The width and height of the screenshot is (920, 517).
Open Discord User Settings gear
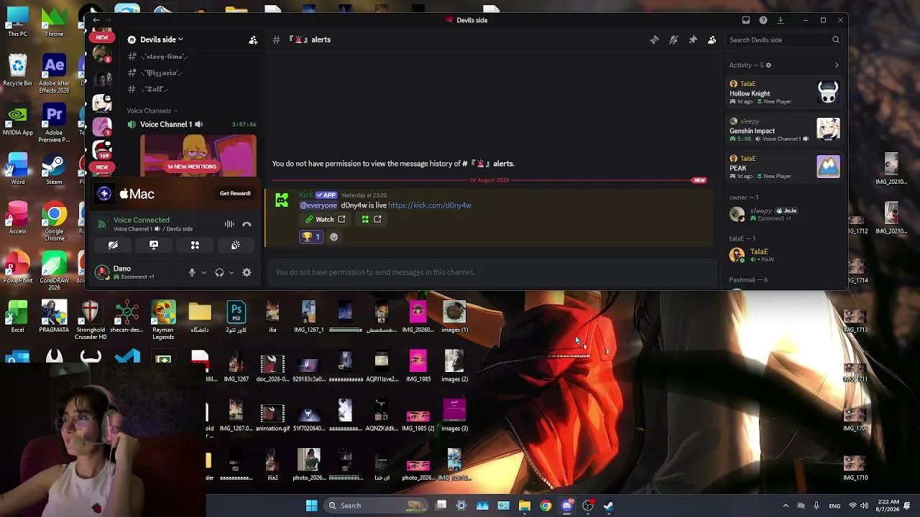247,273
